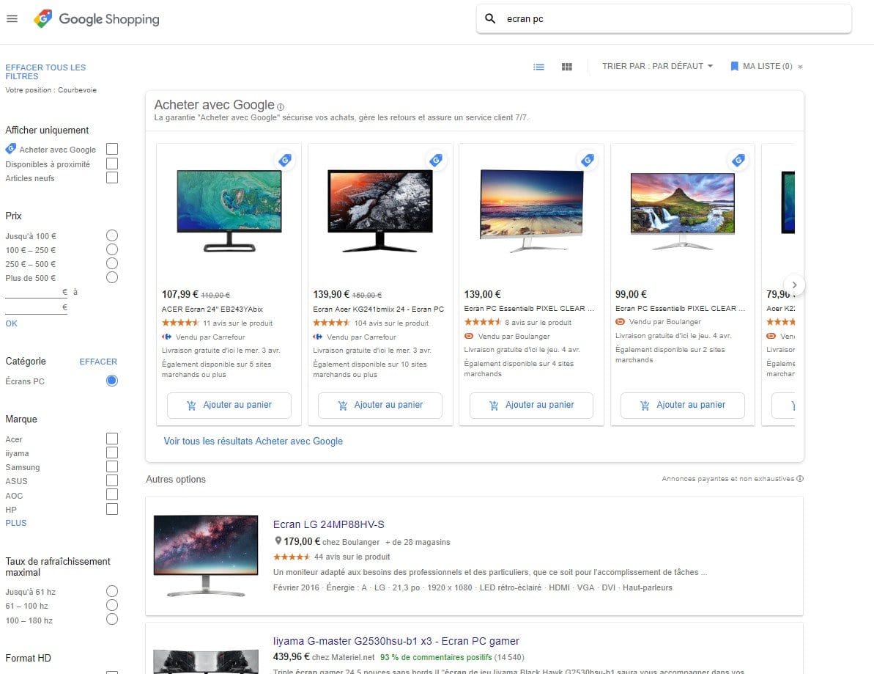Screen dimensions: 874x674
Task: Click the search magnifier icon
Action: click(490, 18)
